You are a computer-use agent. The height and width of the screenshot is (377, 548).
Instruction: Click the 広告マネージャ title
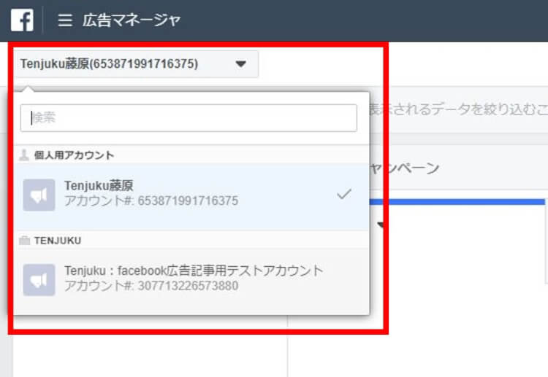tap(132, 20)
